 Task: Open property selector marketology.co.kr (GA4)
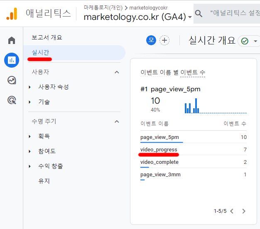coord(137,17)
